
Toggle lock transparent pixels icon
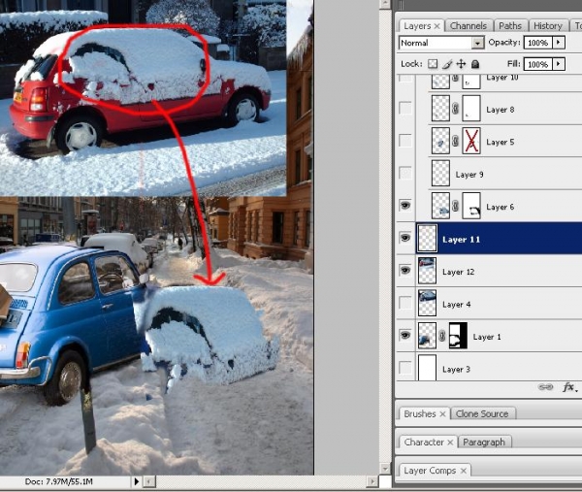[433, 64]
